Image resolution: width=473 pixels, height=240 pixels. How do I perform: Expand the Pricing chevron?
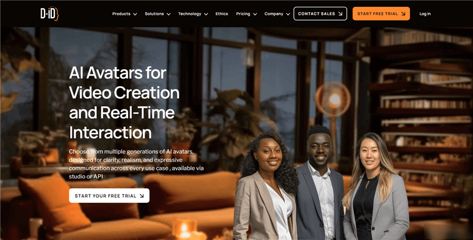(x=255, y=14)
